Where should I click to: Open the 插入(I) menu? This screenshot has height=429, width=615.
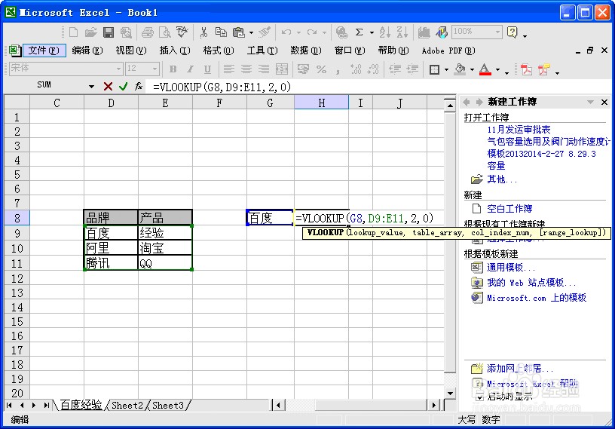175,51
